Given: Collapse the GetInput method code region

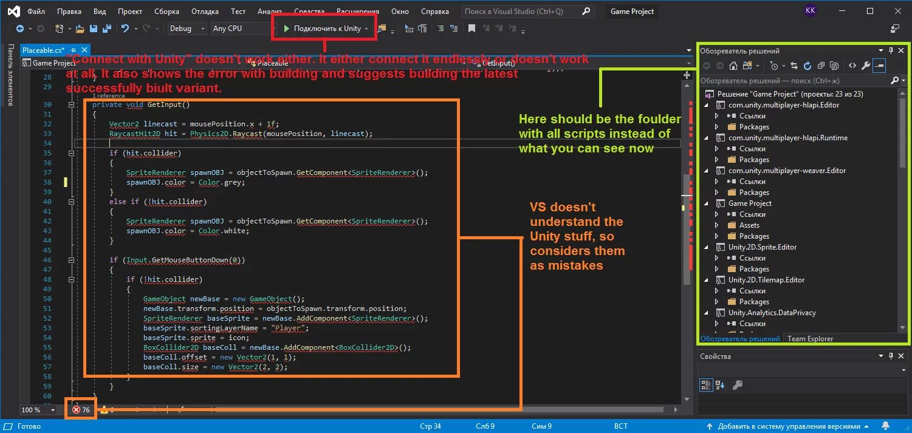Looking at the screenshot, I should point(72,104).
